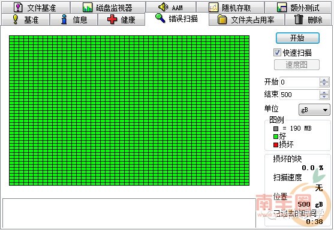
Task: Click the red 损坏 legend swatch
Action: tap(276, 145)
